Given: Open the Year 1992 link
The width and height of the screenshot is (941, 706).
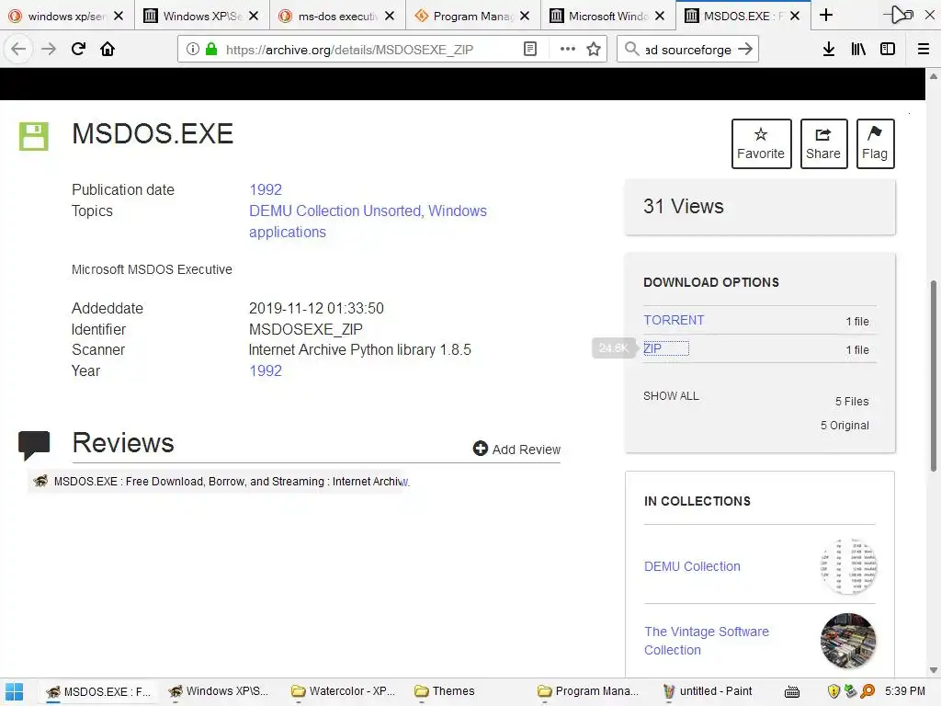Looking at the screenshot, I should (x=266, y=371).
